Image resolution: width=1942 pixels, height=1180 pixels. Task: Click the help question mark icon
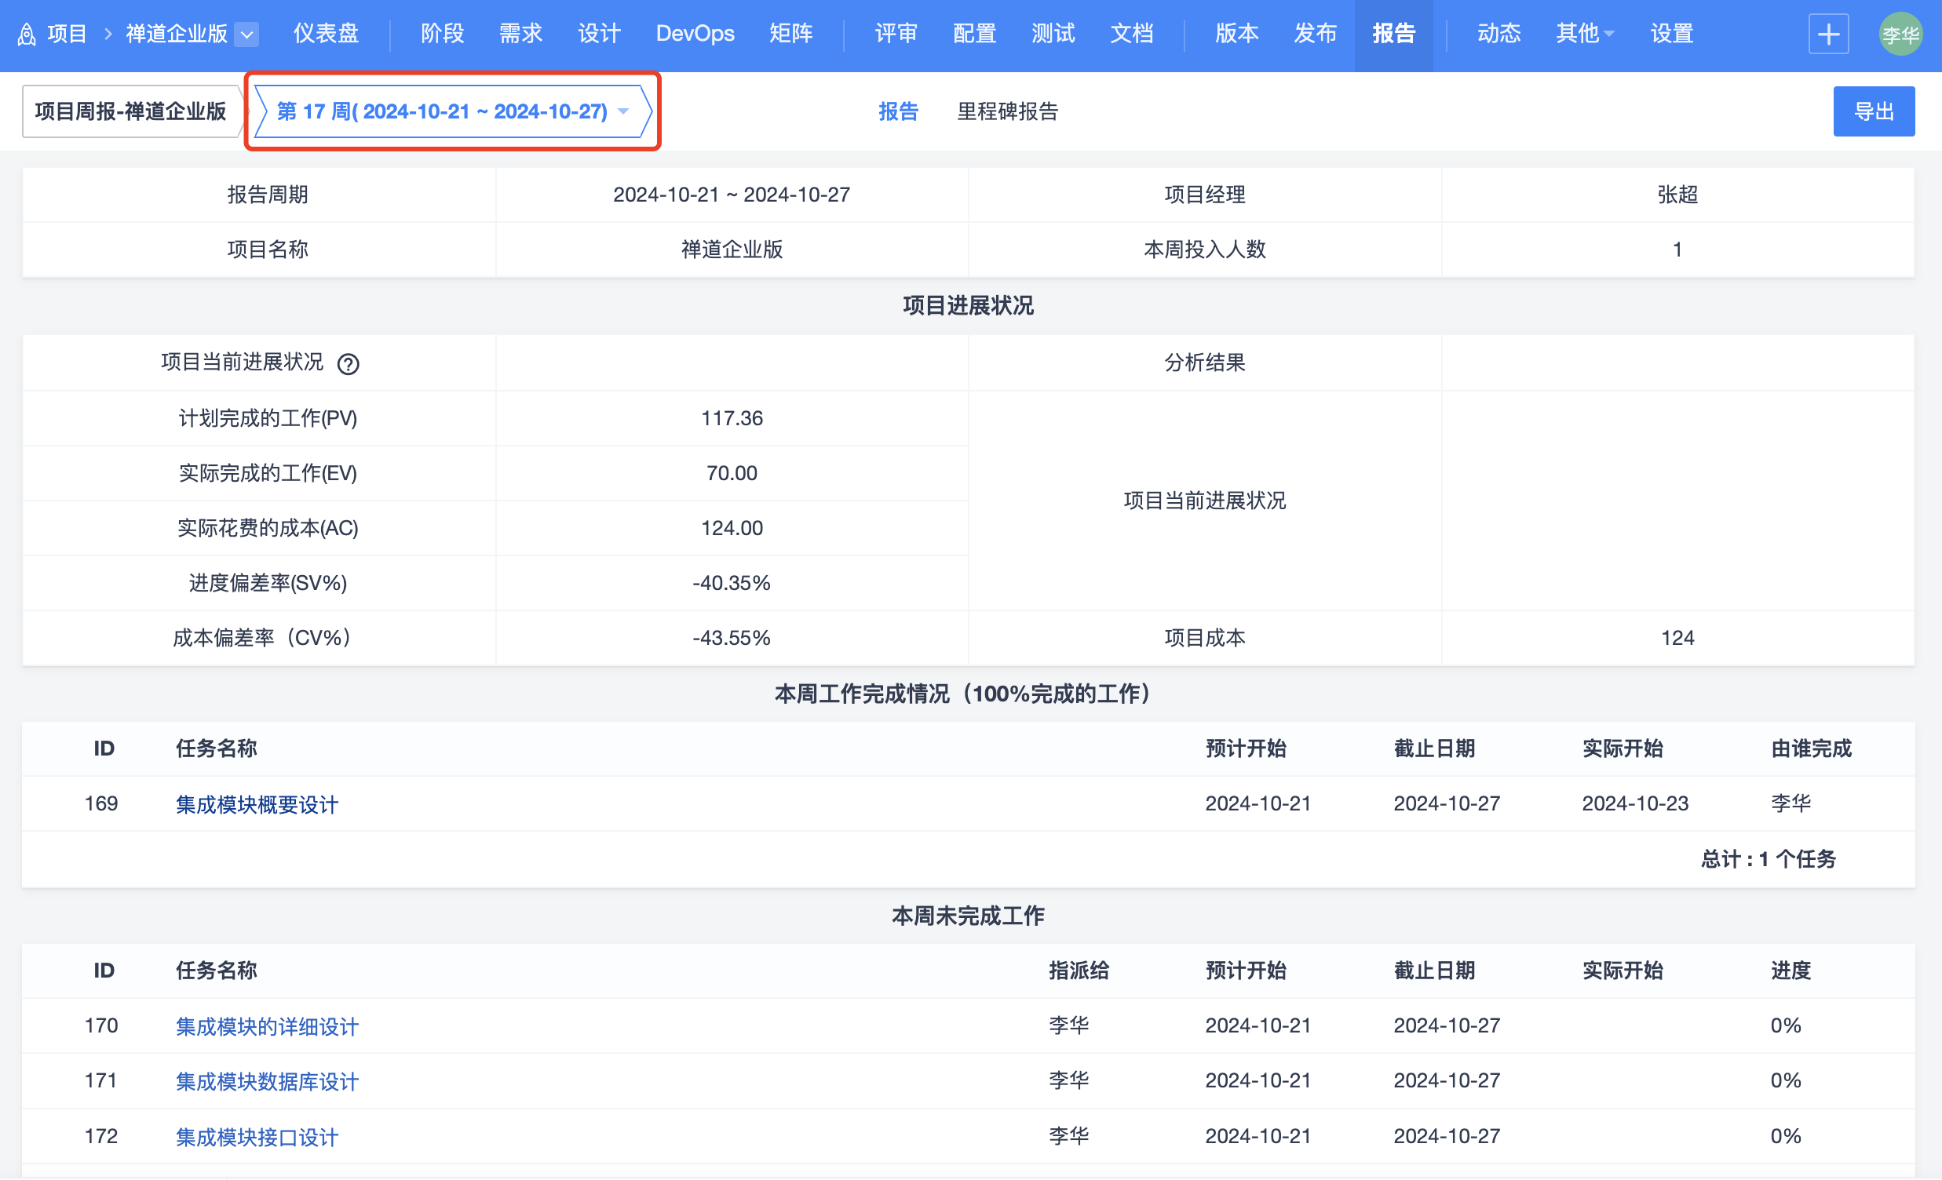tap(348, 364)
